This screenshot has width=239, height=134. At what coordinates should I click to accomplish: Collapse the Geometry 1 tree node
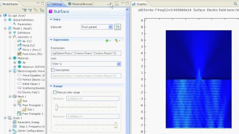click(10, 37)
